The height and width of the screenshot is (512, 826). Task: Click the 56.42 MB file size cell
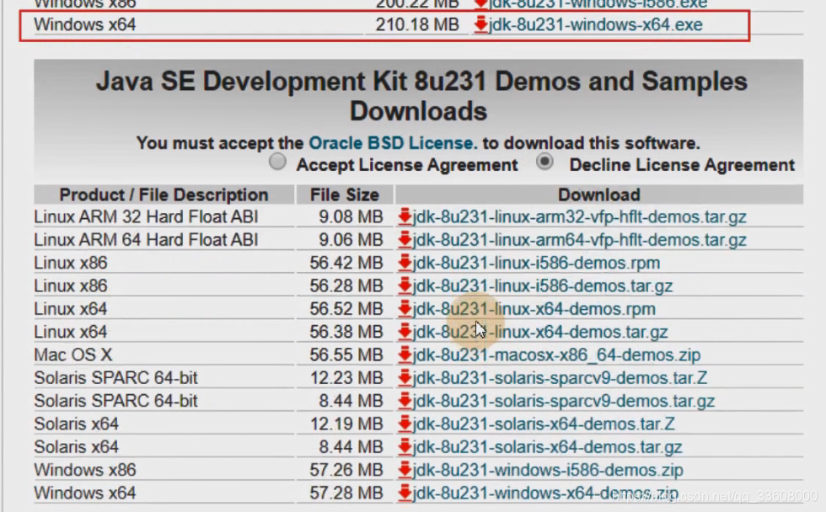coord(346,262)
